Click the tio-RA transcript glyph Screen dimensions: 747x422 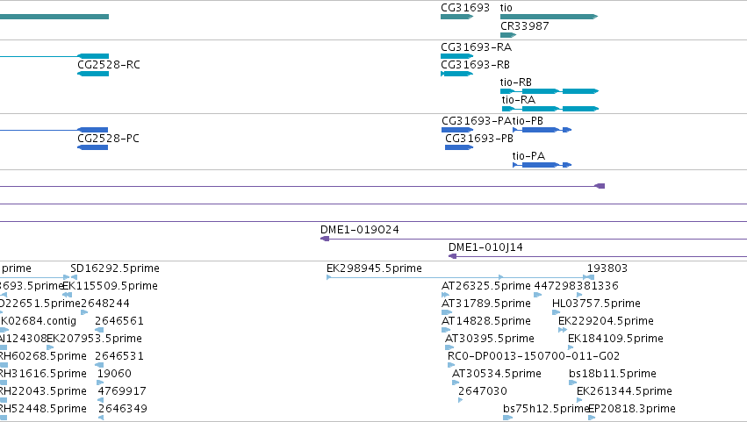click(550, 109)
